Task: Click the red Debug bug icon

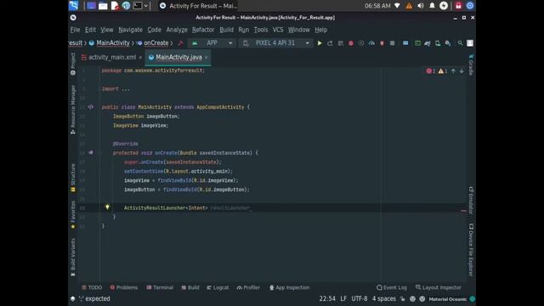Action: (x=351, y=43)
